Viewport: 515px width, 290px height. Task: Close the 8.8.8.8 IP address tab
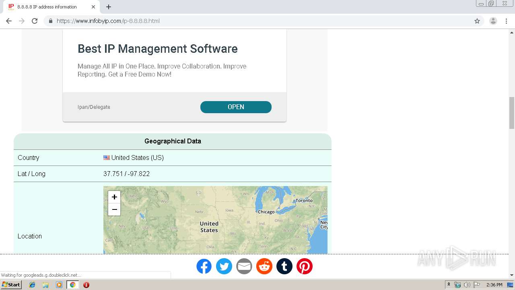coord(93,7)
